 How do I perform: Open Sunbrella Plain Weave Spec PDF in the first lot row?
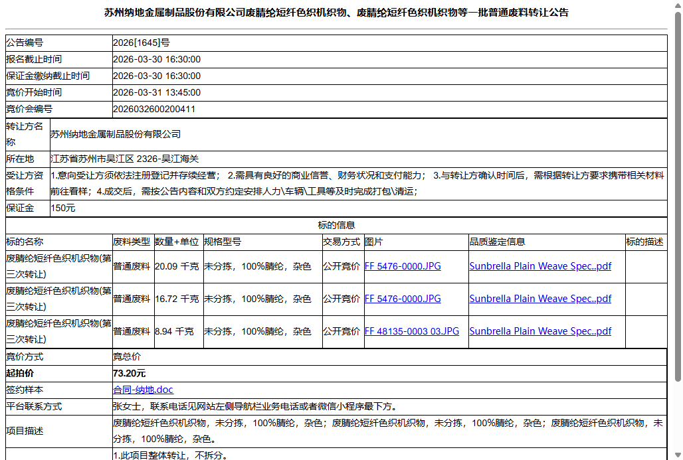540,266
